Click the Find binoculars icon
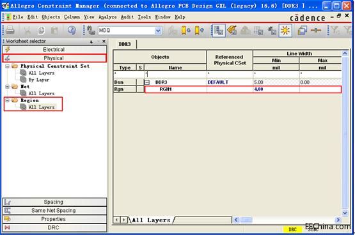This screenshot has width=355, height=235. [x=91, y=30]
